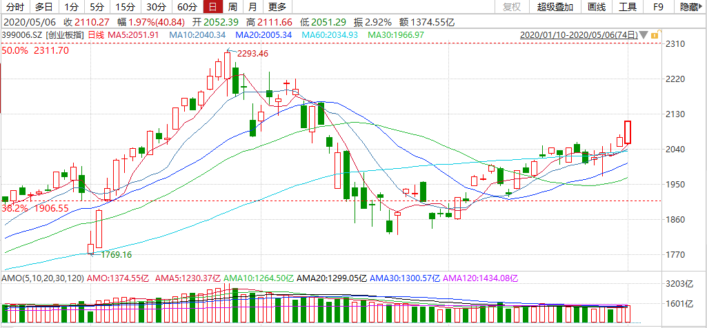
Task: Click the AMO(5,10,20,30,120) indicator name
Action: click(43, 278)
